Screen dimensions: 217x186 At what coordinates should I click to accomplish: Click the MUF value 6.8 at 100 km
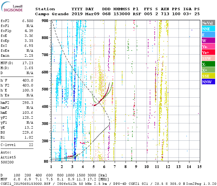17,179
